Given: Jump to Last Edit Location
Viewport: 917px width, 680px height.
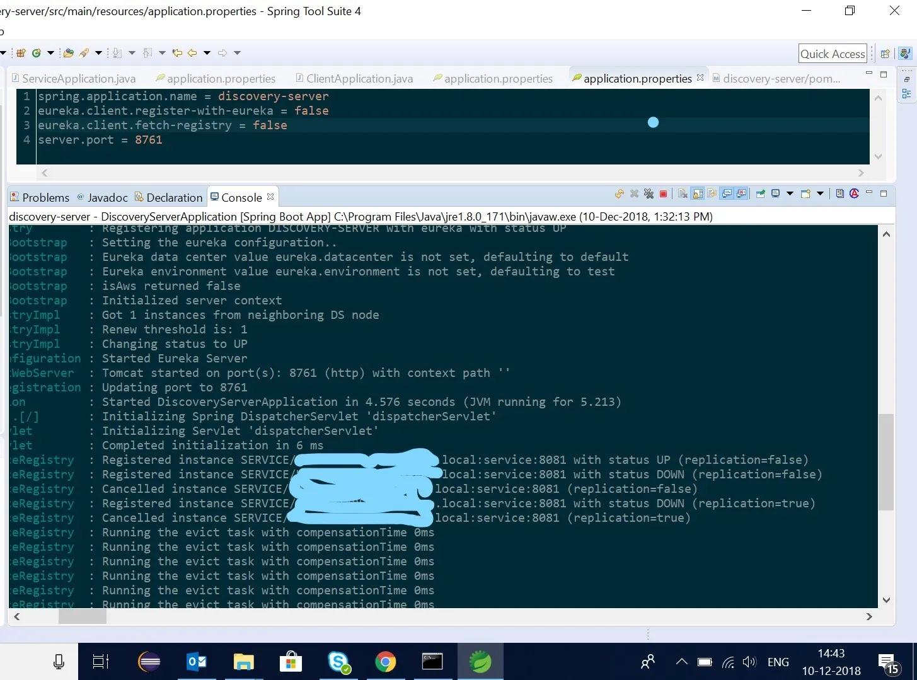Looking at the screenshot, I should coord(177,53).
